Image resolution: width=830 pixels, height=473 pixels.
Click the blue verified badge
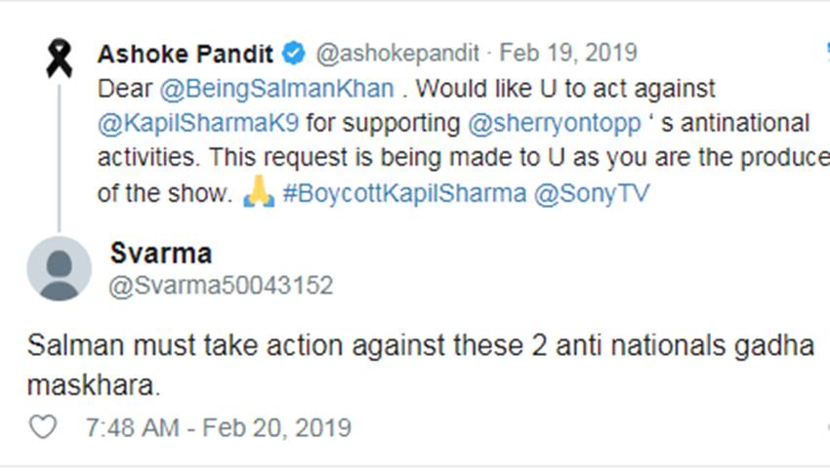(295, 54)
